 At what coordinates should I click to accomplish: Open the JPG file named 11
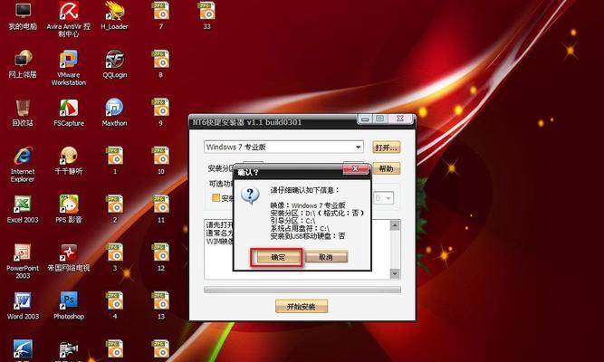160,209
